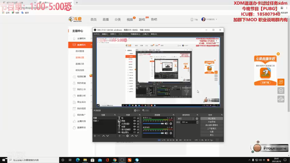Move the scene up with Scenes panel up arrow
This screenshot has height=163, width=290.
[104, 136]
